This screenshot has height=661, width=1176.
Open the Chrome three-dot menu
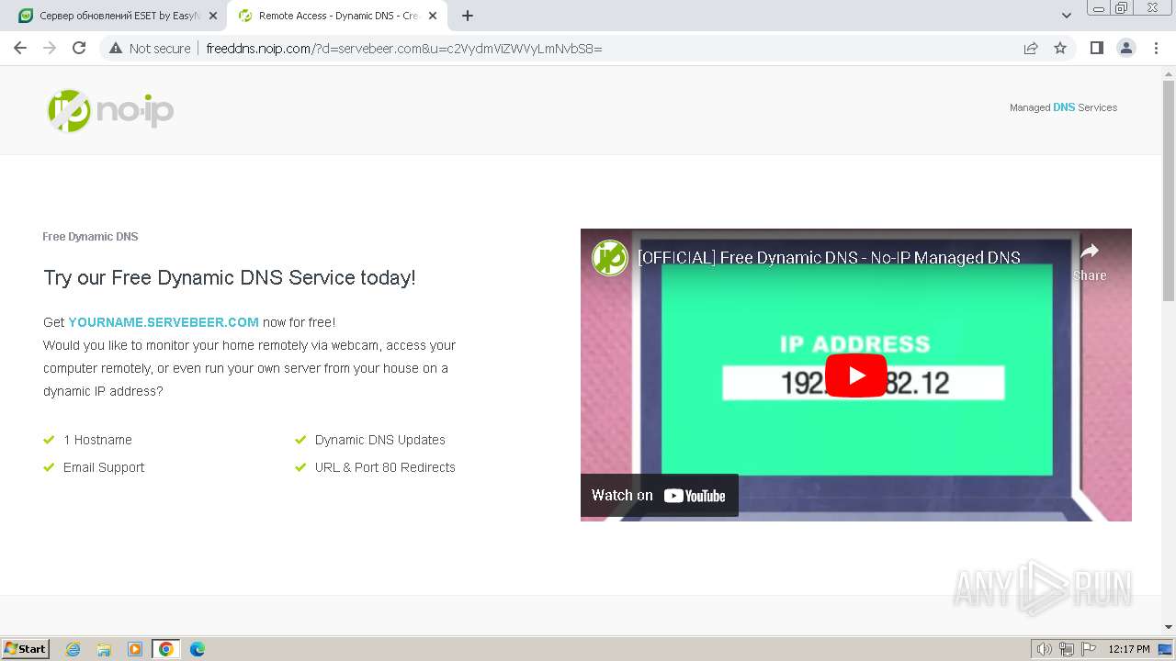[1156, 48]
